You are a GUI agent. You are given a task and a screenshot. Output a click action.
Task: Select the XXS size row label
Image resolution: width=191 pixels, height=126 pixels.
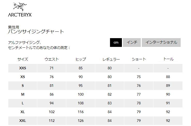(x=23, y=68)
